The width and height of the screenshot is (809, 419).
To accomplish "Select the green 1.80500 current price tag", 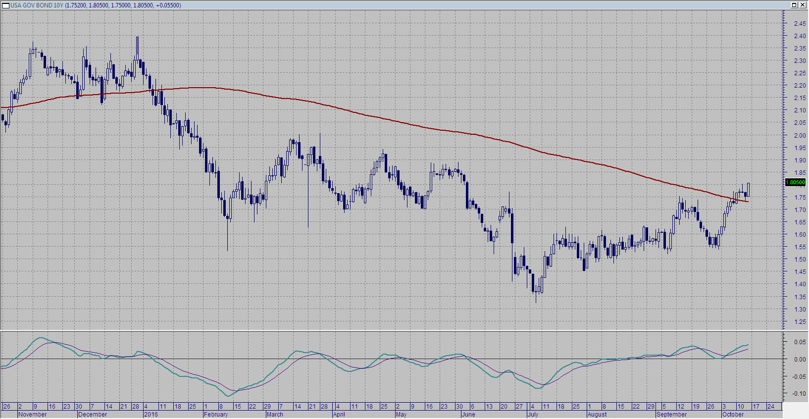I will 795,182.
